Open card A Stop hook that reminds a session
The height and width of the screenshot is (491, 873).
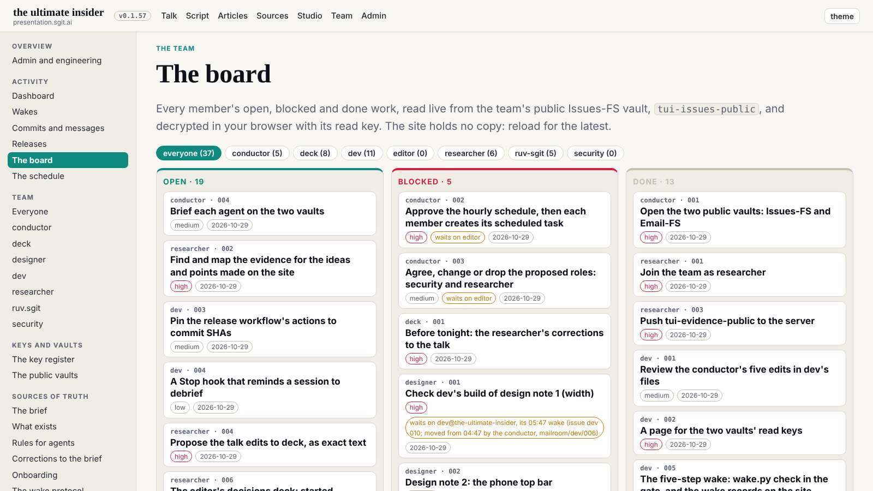[x=270, y=390]
